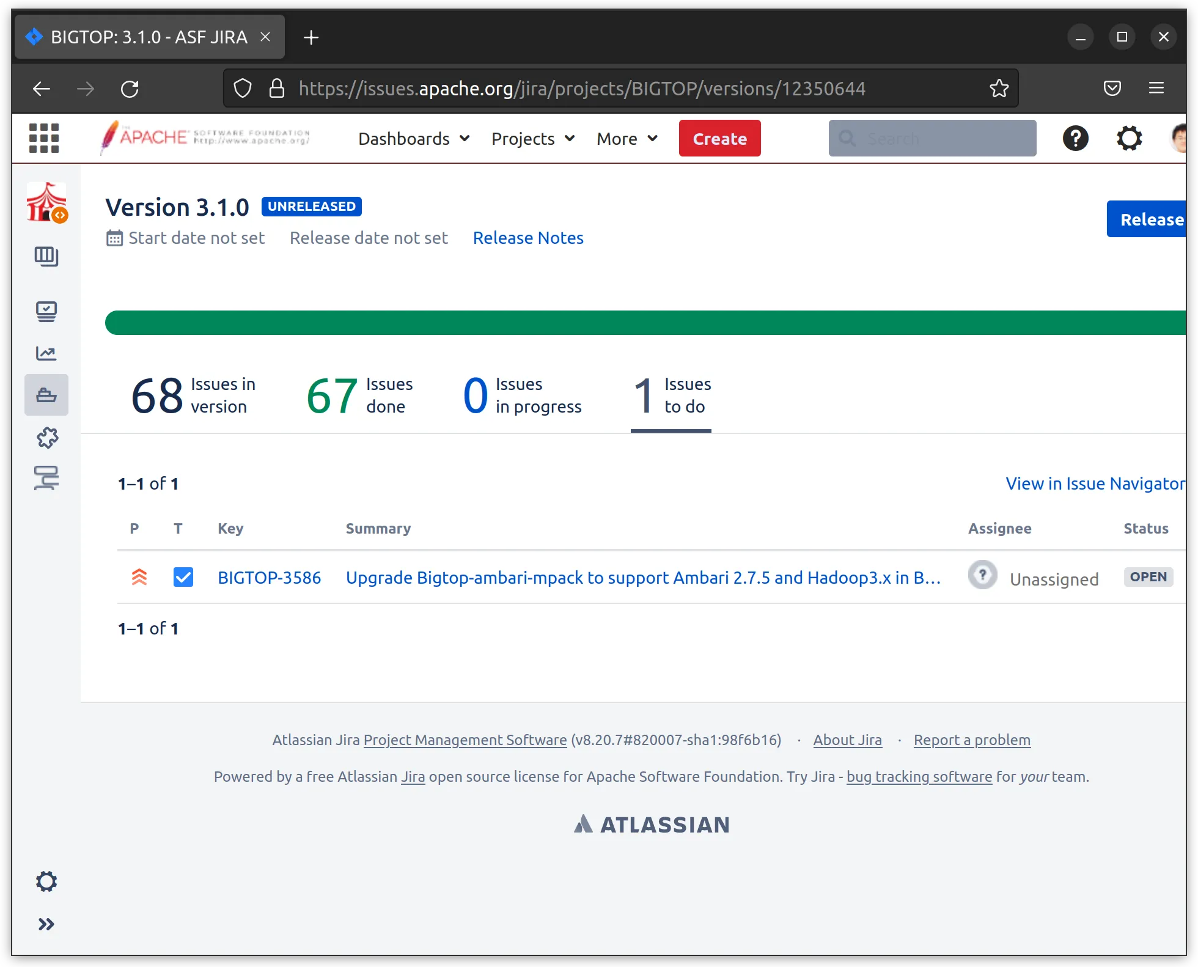Expand the Projects dropdown menu

[533, 139]
